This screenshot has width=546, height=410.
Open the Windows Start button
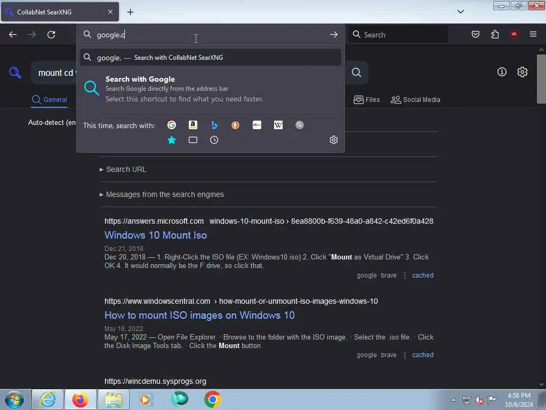pyautogui.click(x=14, y=399)
